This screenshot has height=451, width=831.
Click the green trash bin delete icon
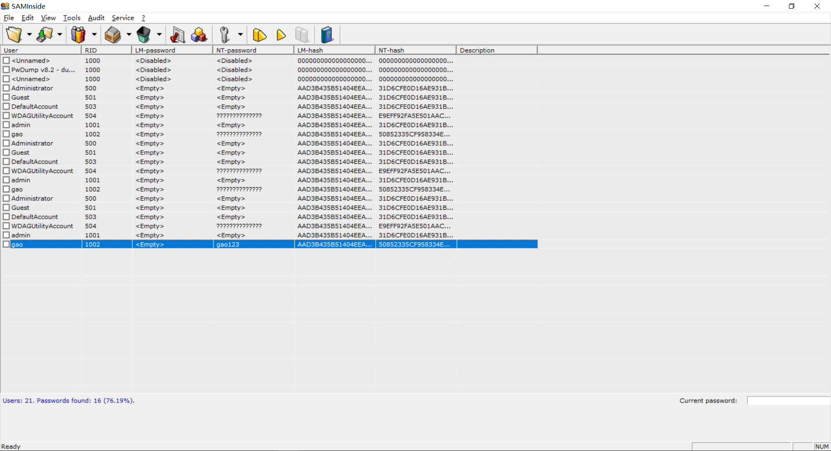click(144, 35)
